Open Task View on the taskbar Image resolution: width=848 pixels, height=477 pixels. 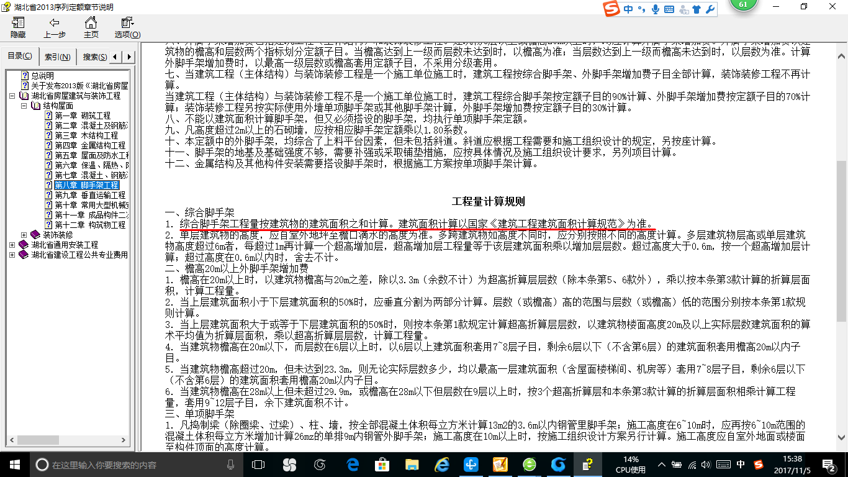coord(258,465)
